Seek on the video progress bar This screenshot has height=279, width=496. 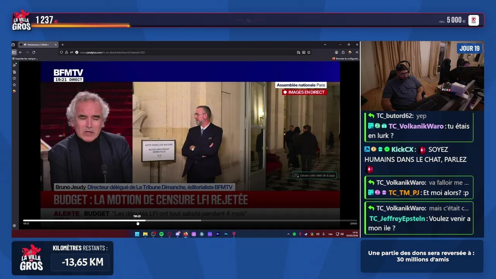(x=190, y=220)
